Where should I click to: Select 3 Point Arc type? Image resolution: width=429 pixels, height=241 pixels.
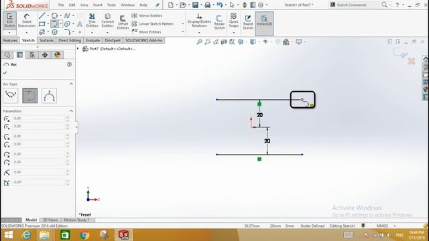click(49, 96)
